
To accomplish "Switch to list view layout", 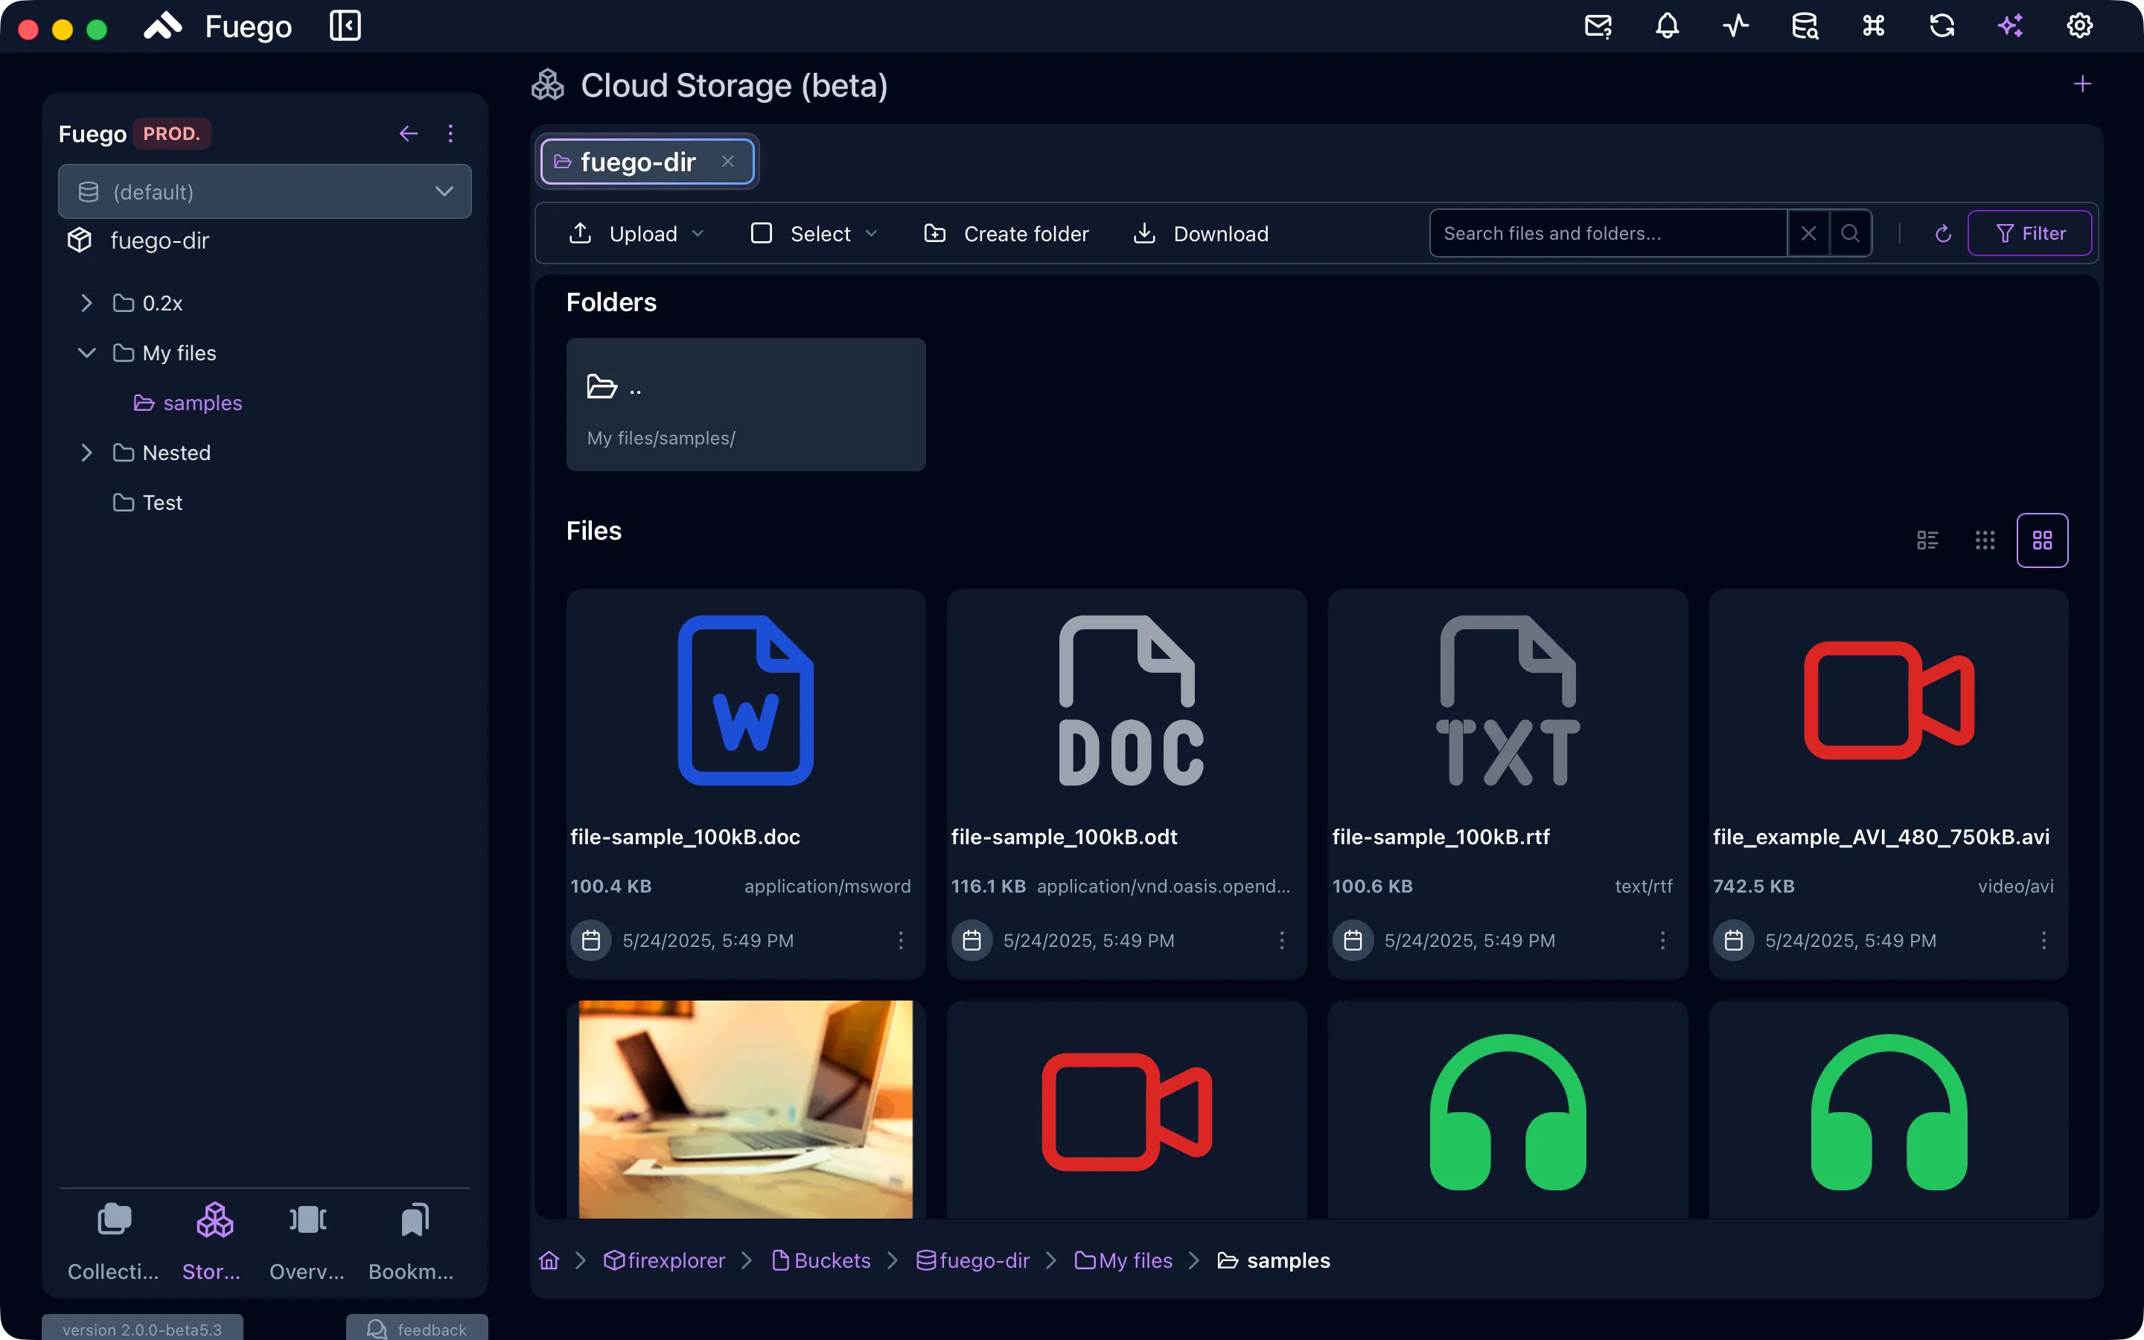I will (1927, 540).
